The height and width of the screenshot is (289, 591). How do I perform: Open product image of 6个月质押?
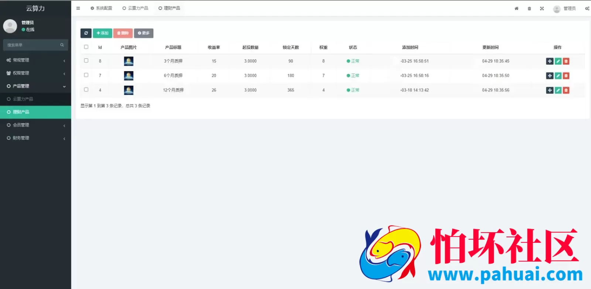(129, 76)
